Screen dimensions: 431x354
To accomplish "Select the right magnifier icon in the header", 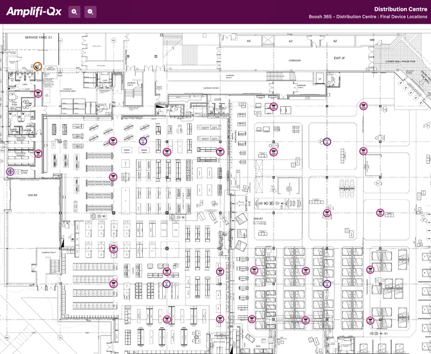I will click(89, 10).
